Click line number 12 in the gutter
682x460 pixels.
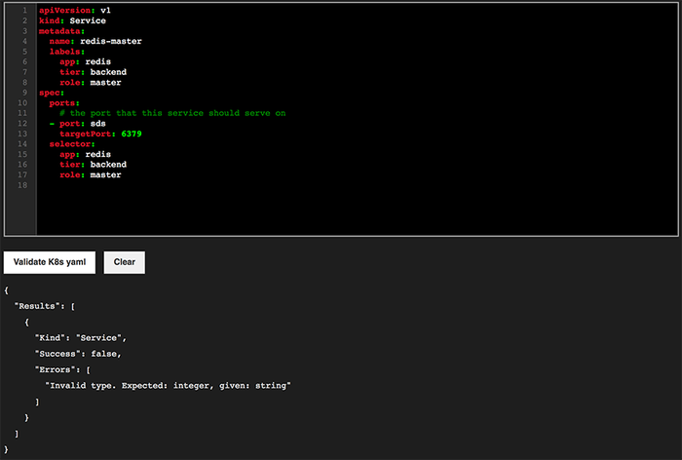tap(22, 124)
